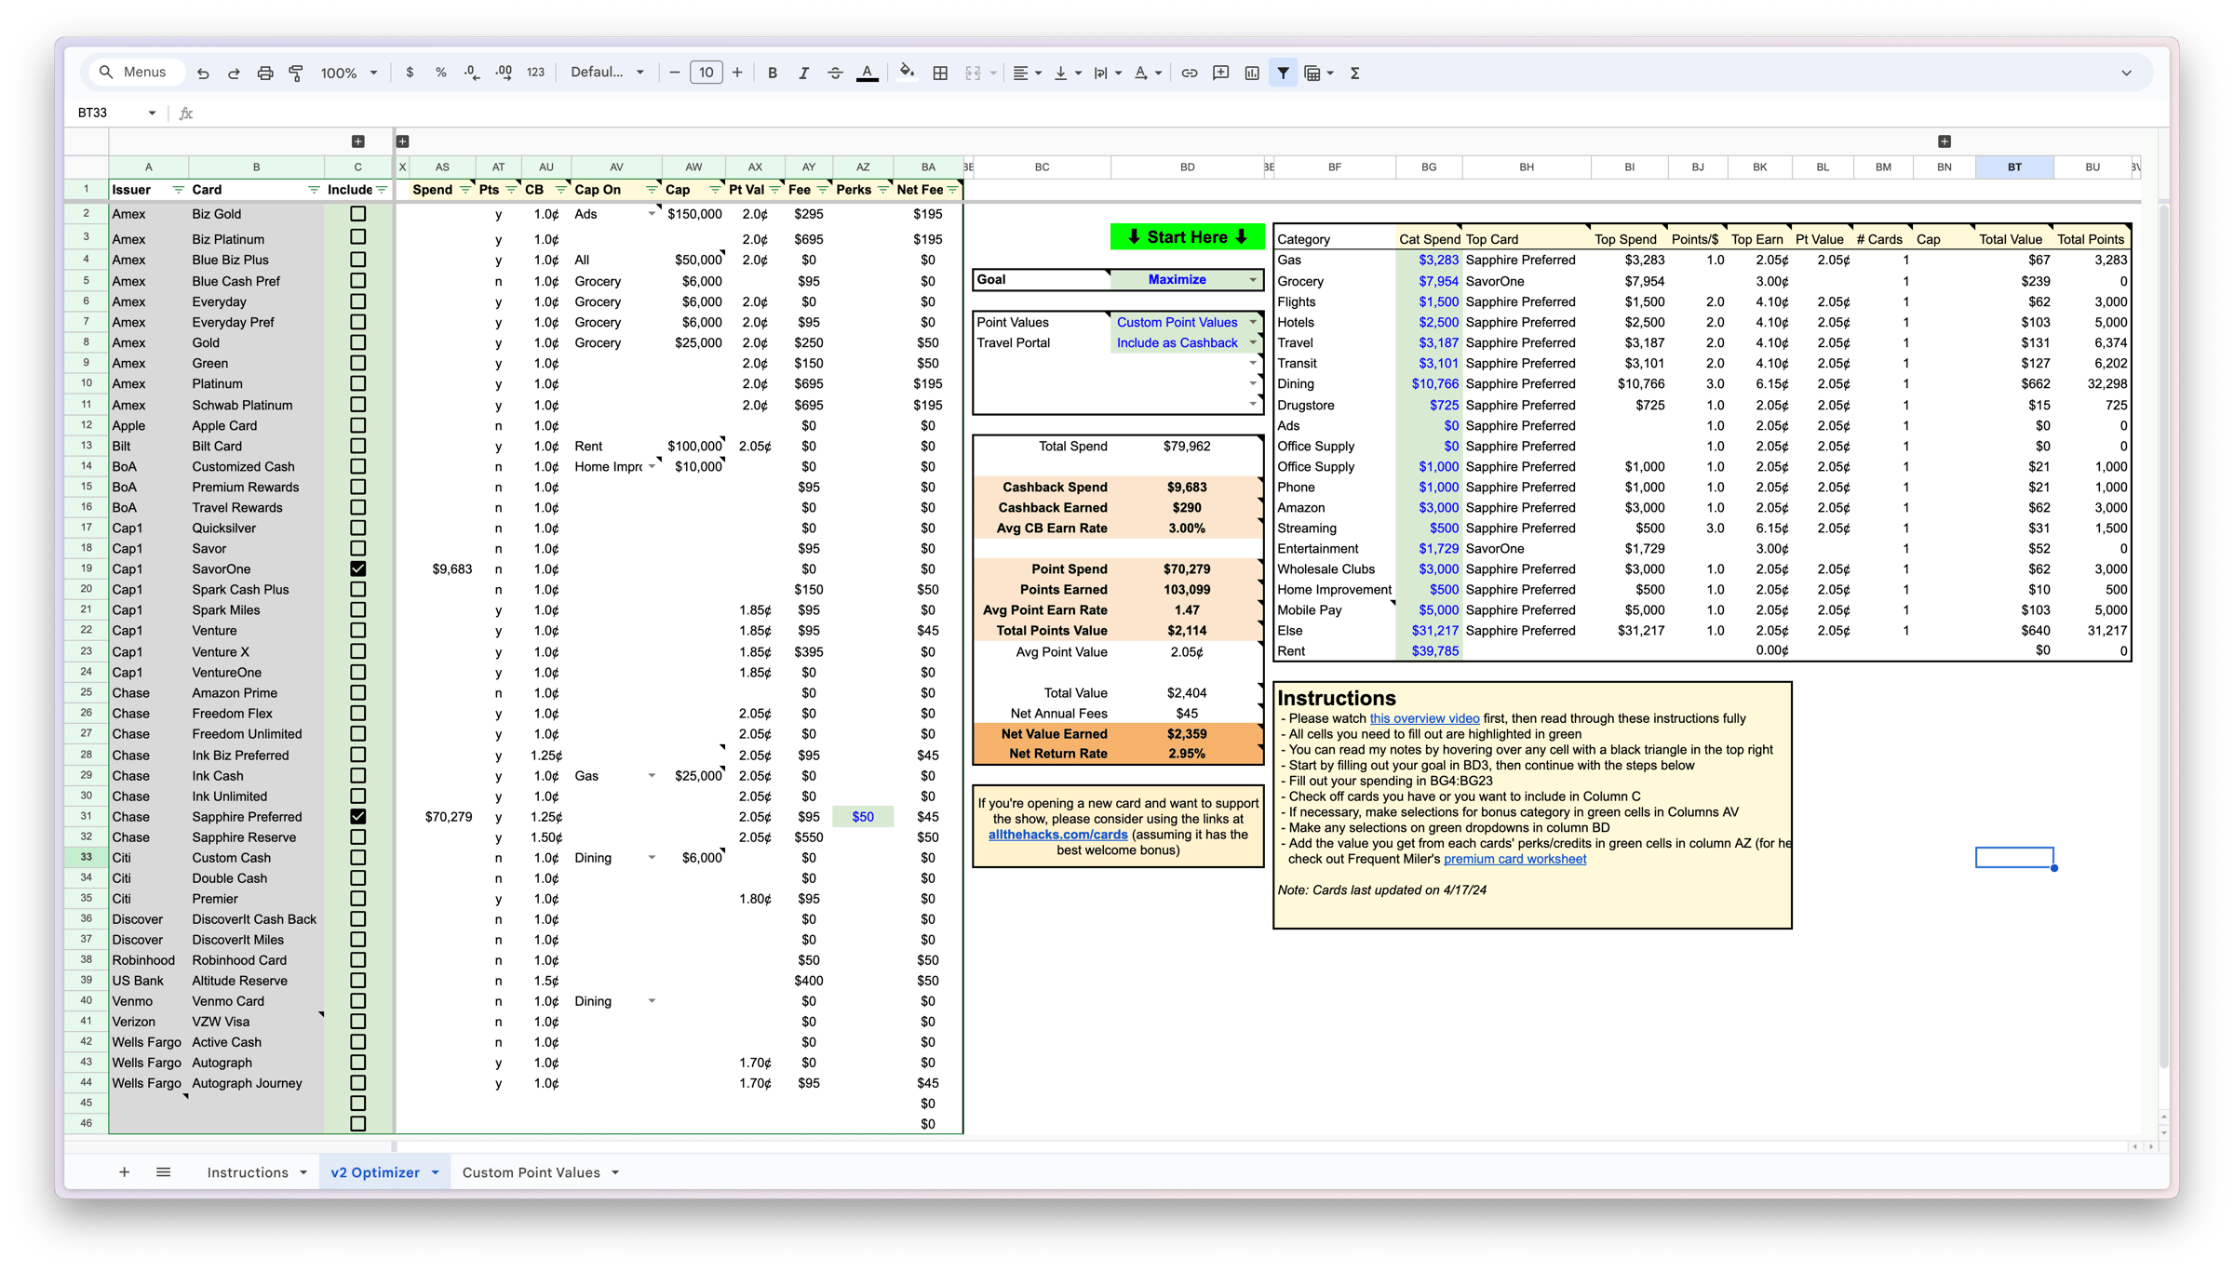Screen dimensions: 2234x1271
Task: Format as percent icon
Action: (x=440, y=73)
